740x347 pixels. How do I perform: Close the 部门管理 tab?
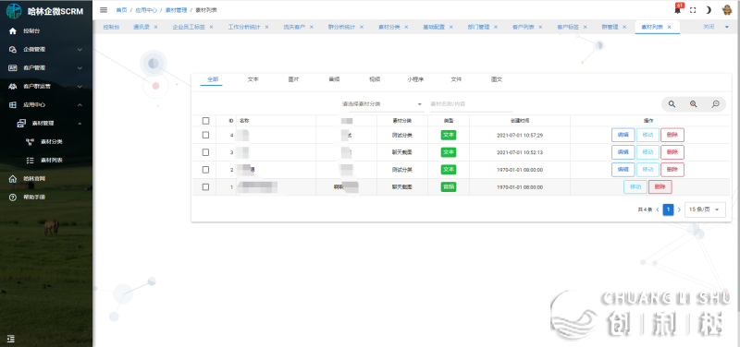[496, 28]
